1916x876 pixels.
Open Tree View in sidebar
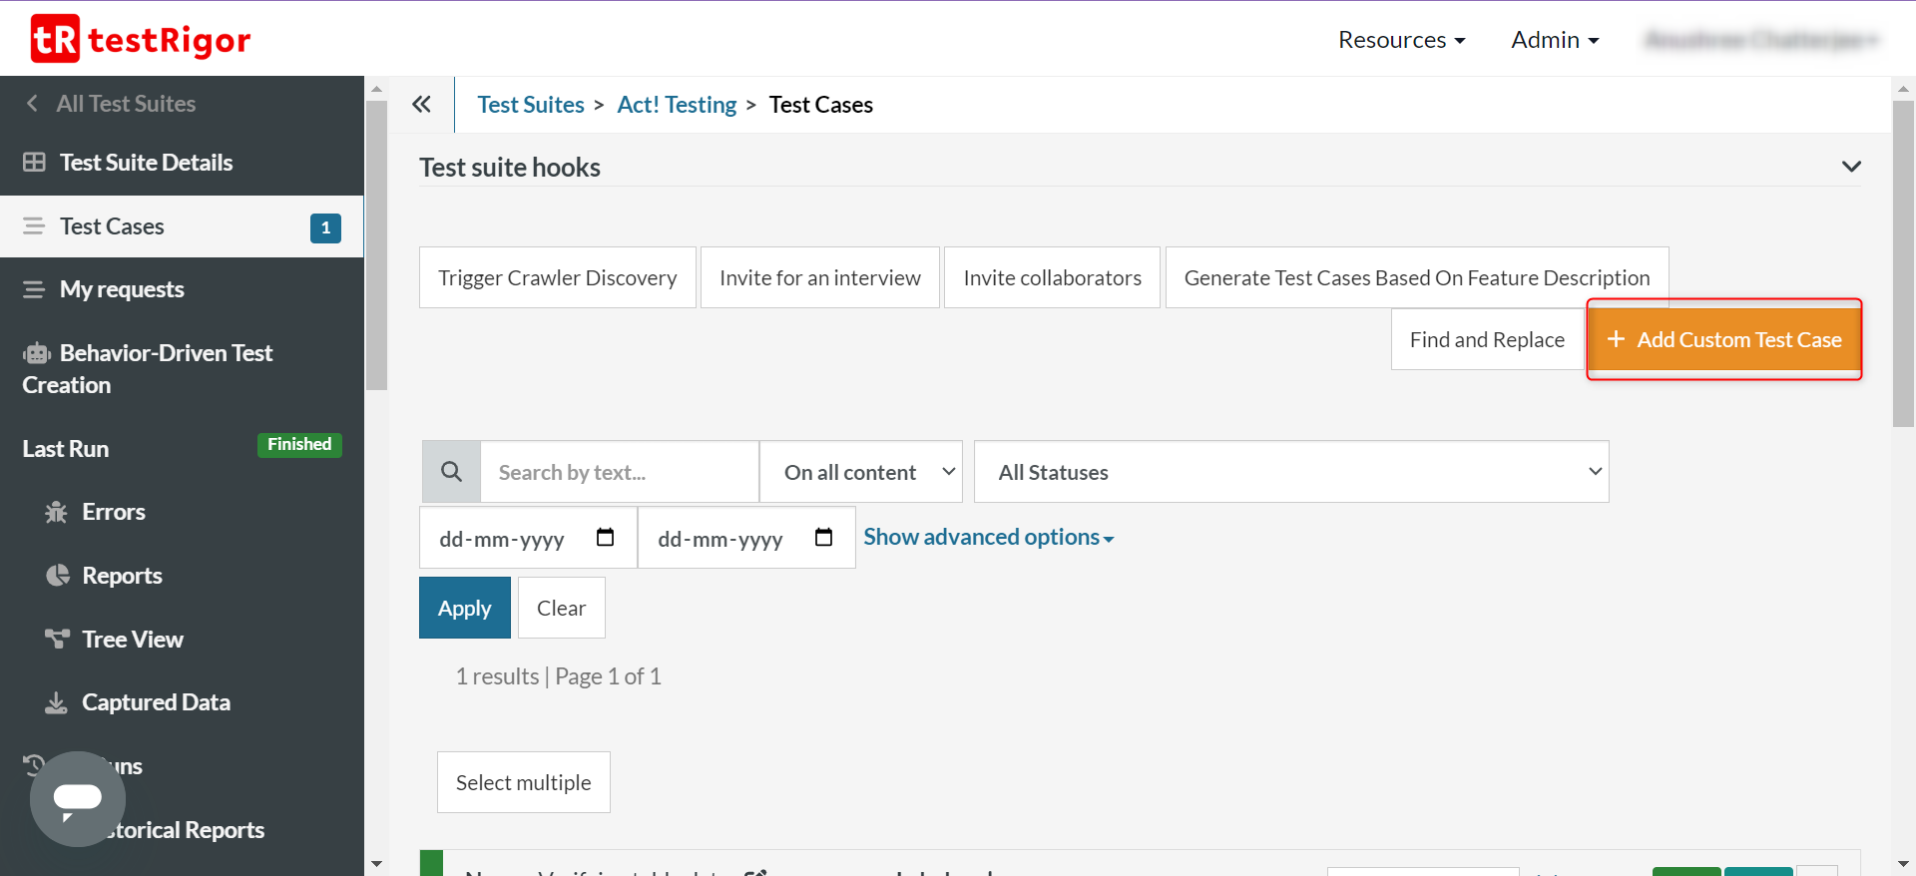[x=132, y=640]
